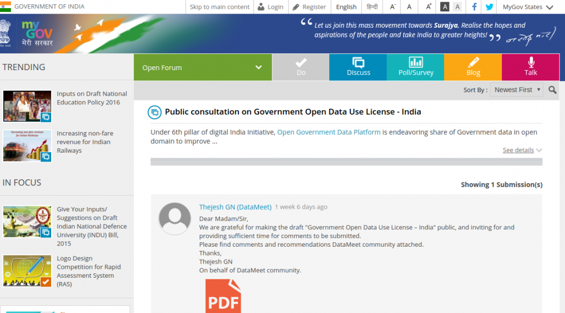Click the Education Policy thumbnail image
The height and width of the screenshot is (313, 565).
(x=27, y=106)
